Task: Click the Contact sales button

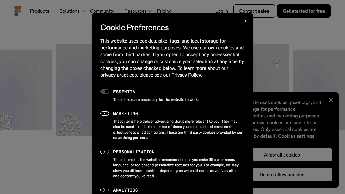Action: [x=254, y=11]
